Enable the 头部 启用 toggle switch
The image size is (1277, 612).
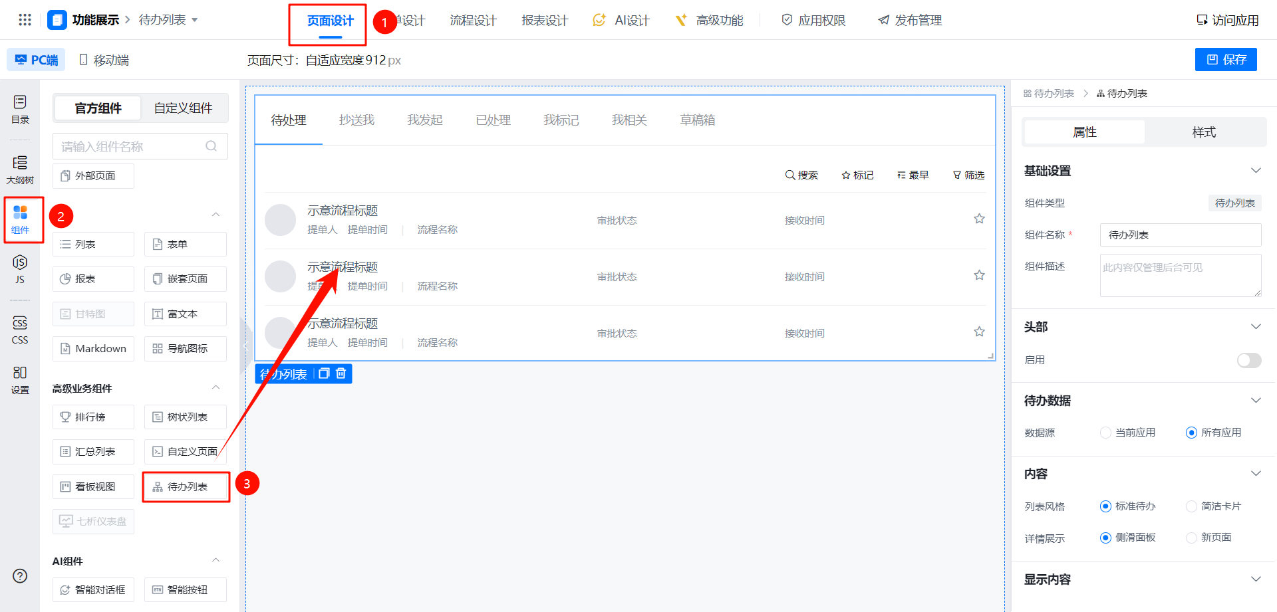(1248, 360)
